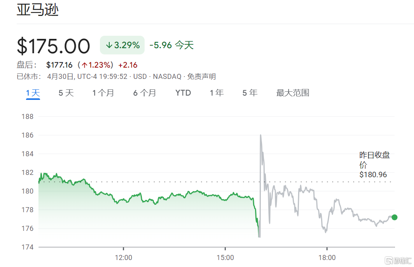The width and height of the screenshot is (414, 267).
Task: Switch to the 5天 chart range
Action: point(66,93)
